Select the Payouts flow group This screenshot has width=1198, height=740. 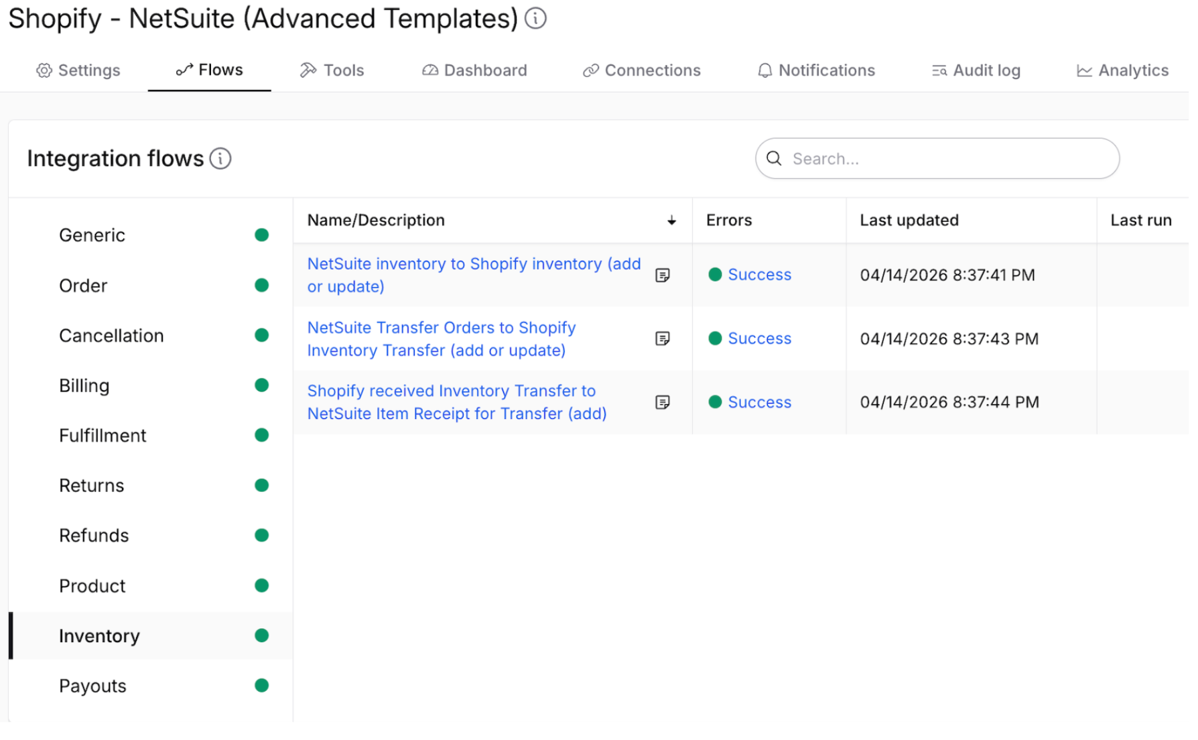(x=151, y=686)
